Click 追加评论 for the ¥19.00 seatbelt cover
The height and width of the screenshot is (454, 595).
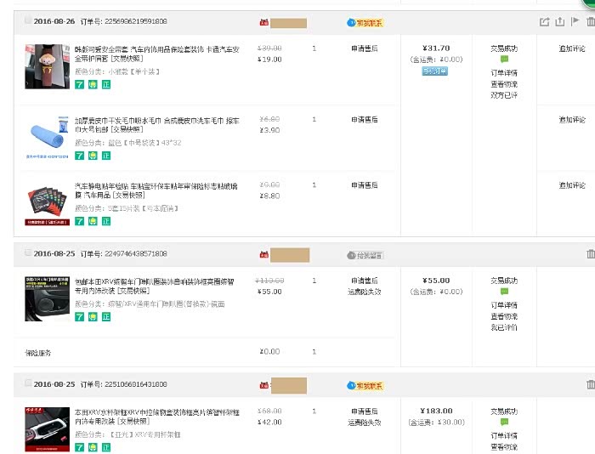point(572,49)
